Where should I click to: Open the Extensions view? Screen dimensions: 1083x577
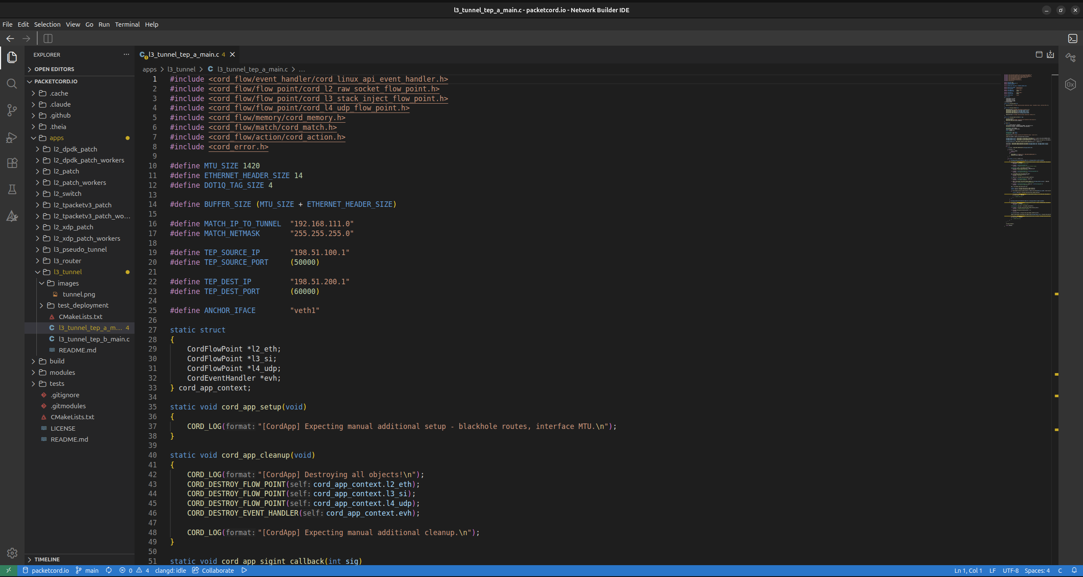point(12,163)
